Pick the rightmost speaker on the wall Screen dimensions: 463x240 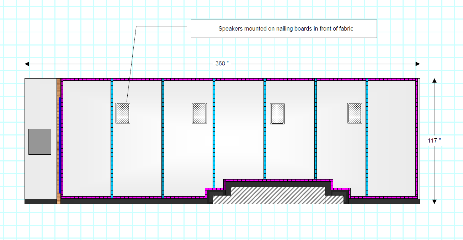pyautogui.click(x=355, y=113)
